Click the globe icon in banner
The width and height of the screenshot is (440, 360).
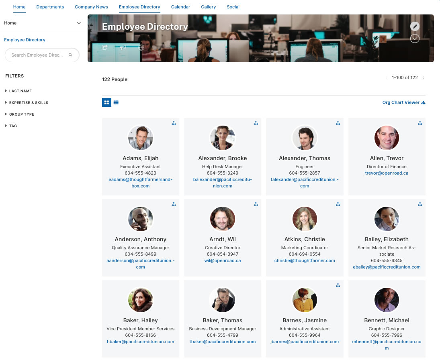141,47
